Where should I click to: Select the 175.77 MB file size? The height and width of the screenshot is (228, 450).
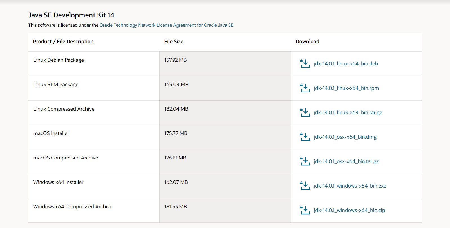[176, 133]
